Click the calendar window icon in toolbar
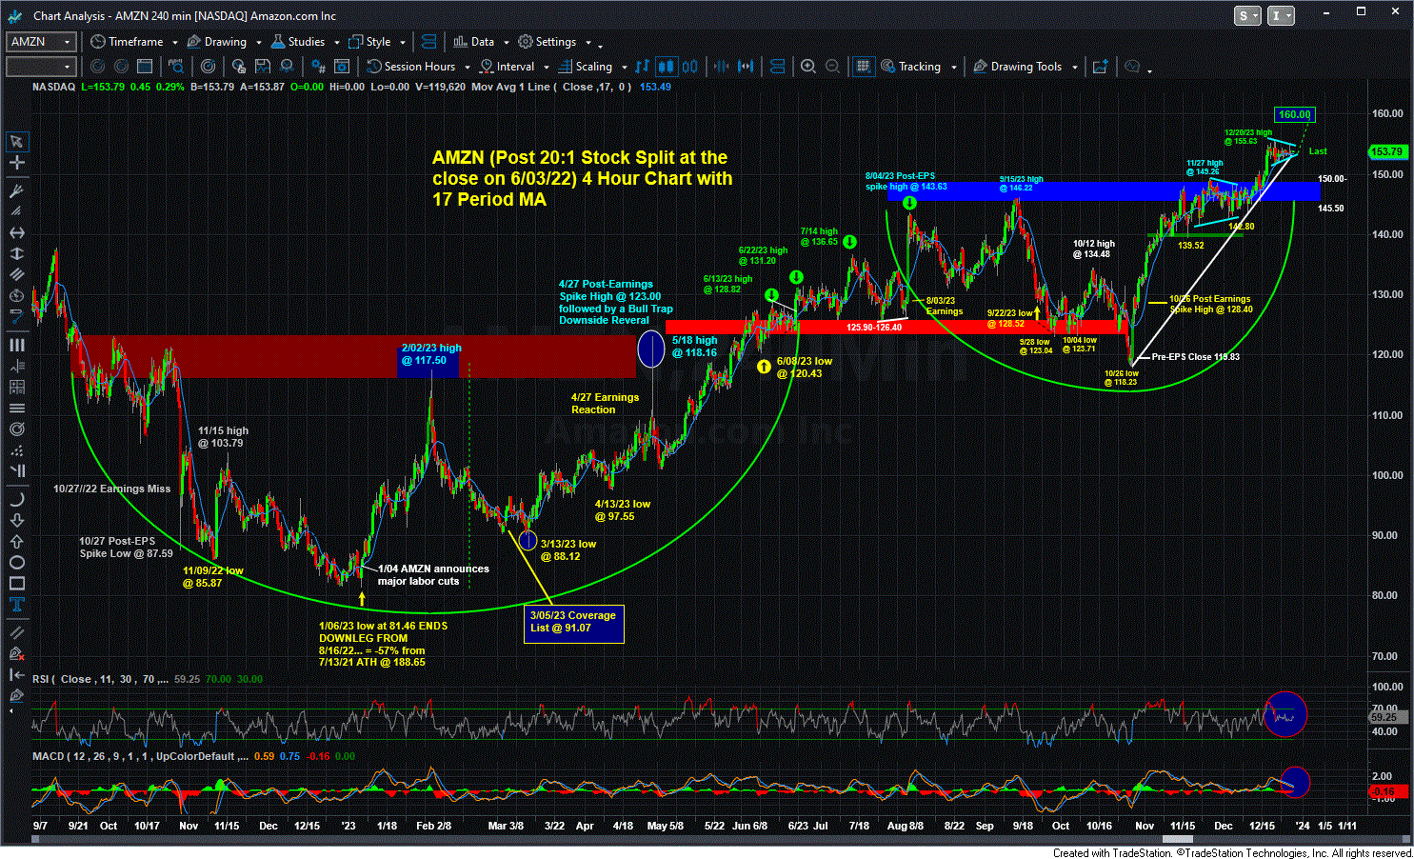 tap(145, 67)
